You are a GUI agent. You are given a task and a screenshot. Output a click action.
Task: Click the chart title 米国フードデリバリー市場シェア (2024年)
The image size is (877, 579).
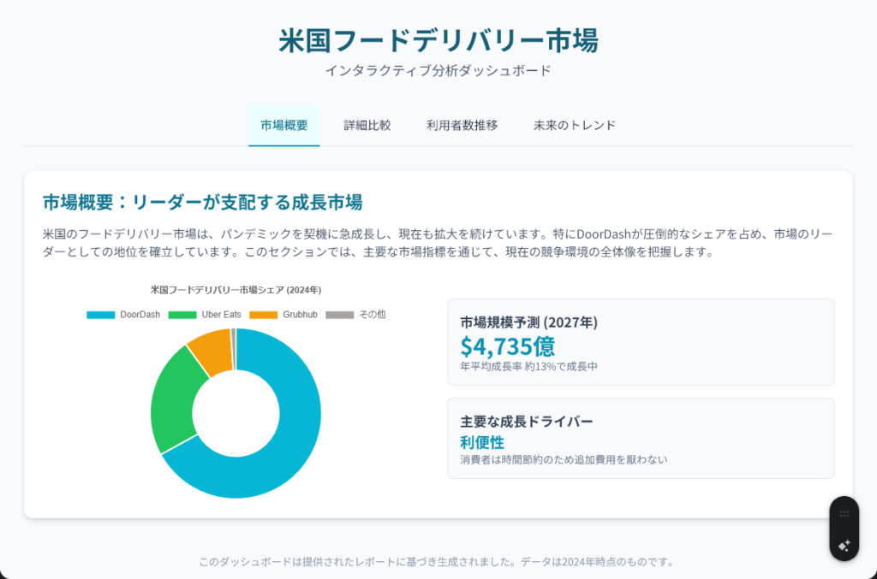coord(236,290)
